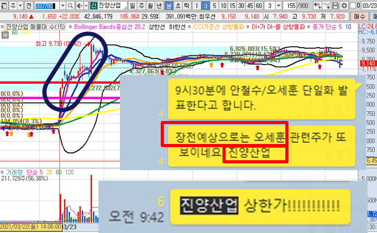Click marker square before 종가 단순 legend

click(x=308, y=27)
